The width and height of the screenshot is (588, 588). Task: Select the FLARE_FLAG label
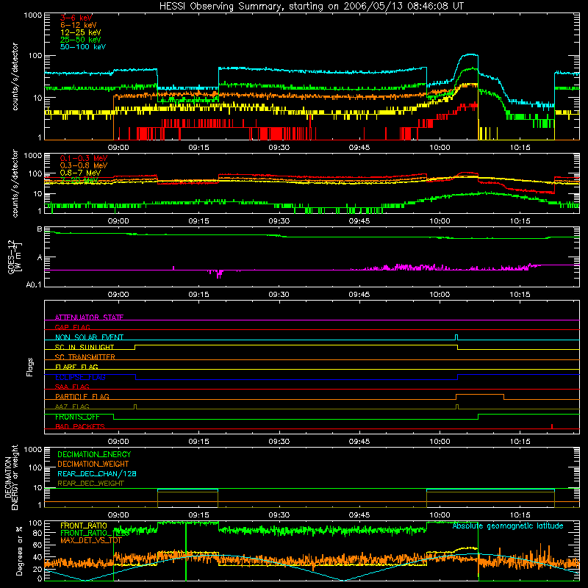click(x=76, y=367)
